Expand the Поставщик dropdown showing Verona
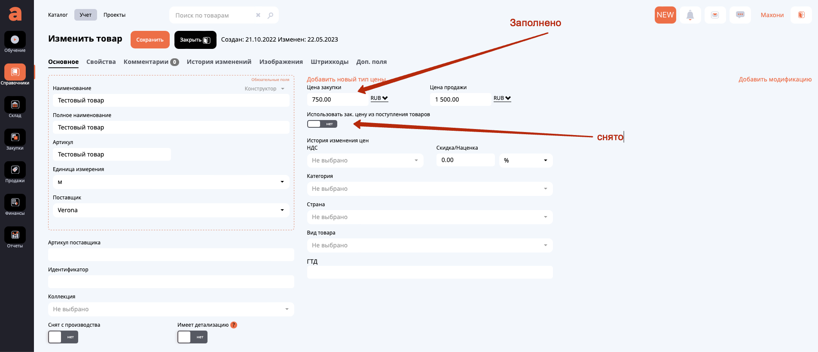Screen dimensions: 818x352 coord(171,210)
